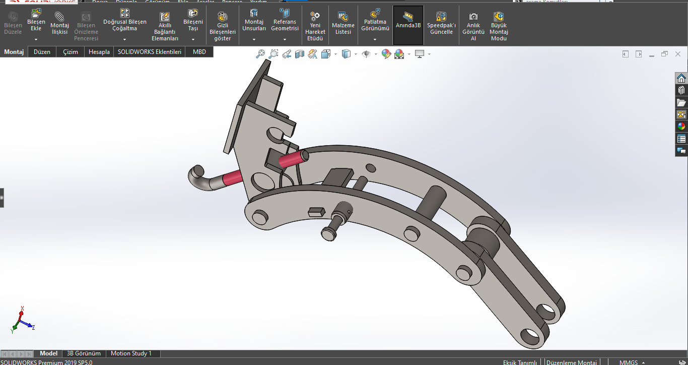Expand the collapsed left panel handle
The width and height of the screenshot is (688, 365).
click(2, 198)
